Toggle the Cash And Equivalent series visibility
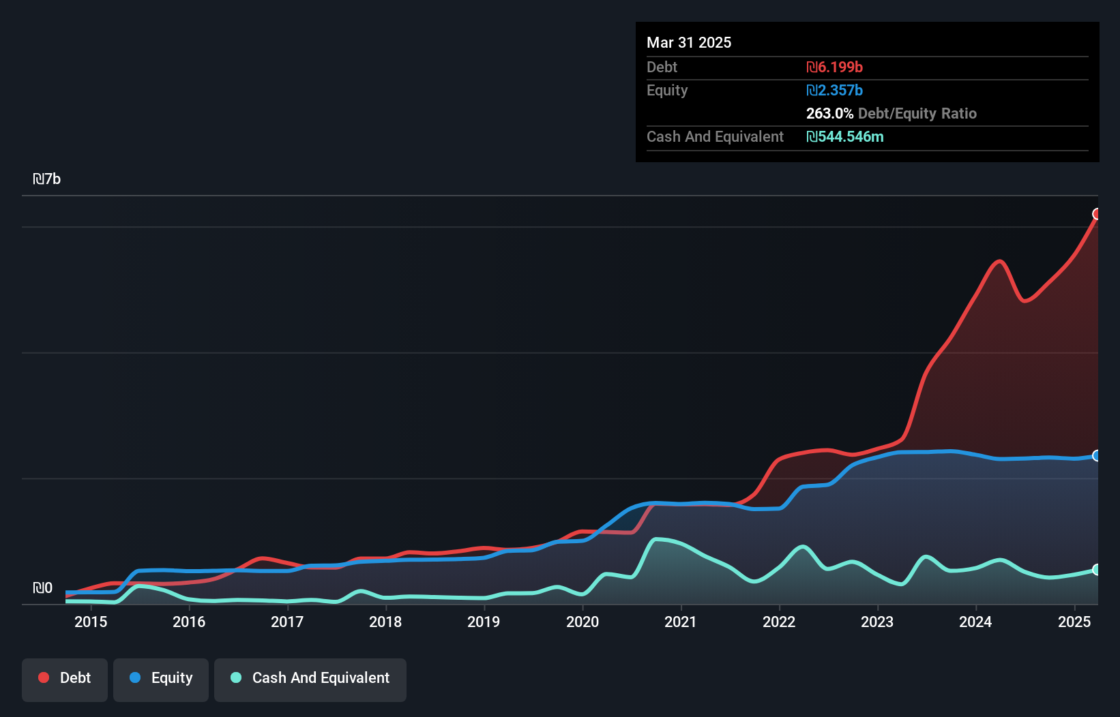1120x717 pixels. point(310,678)
